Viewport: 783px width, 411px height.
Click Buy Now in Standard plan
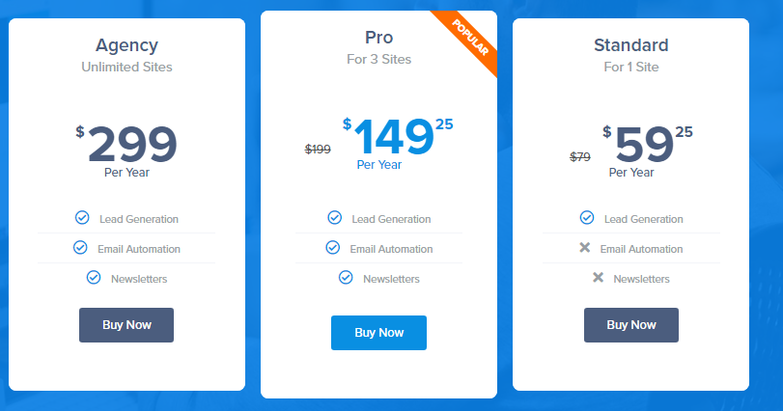click(x=631, y=325)
